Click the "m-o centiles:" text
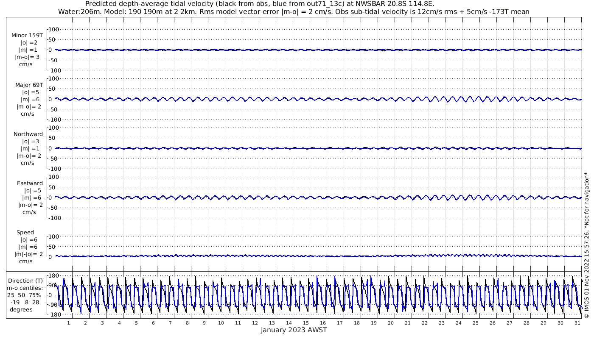The image size is (594, 339). [x=25, y=288]
